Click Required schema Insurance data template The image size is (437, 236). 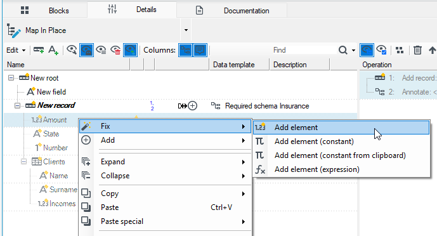(x=267, y=106)
